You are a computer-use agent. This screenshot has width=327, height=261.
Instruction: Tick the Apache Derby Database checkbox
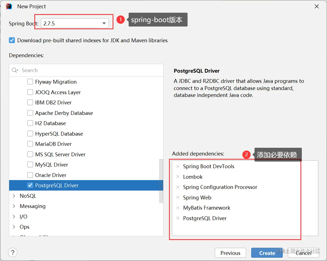pos(30,113)
